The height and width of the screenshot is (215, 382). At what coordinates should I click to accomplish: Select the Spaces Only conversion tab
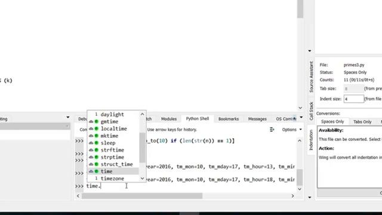click(x=332, y=122)
